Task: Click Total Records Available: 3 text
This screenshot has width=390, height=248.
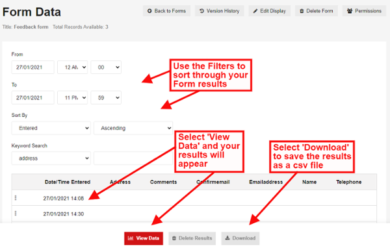Action: click(81, 27)
